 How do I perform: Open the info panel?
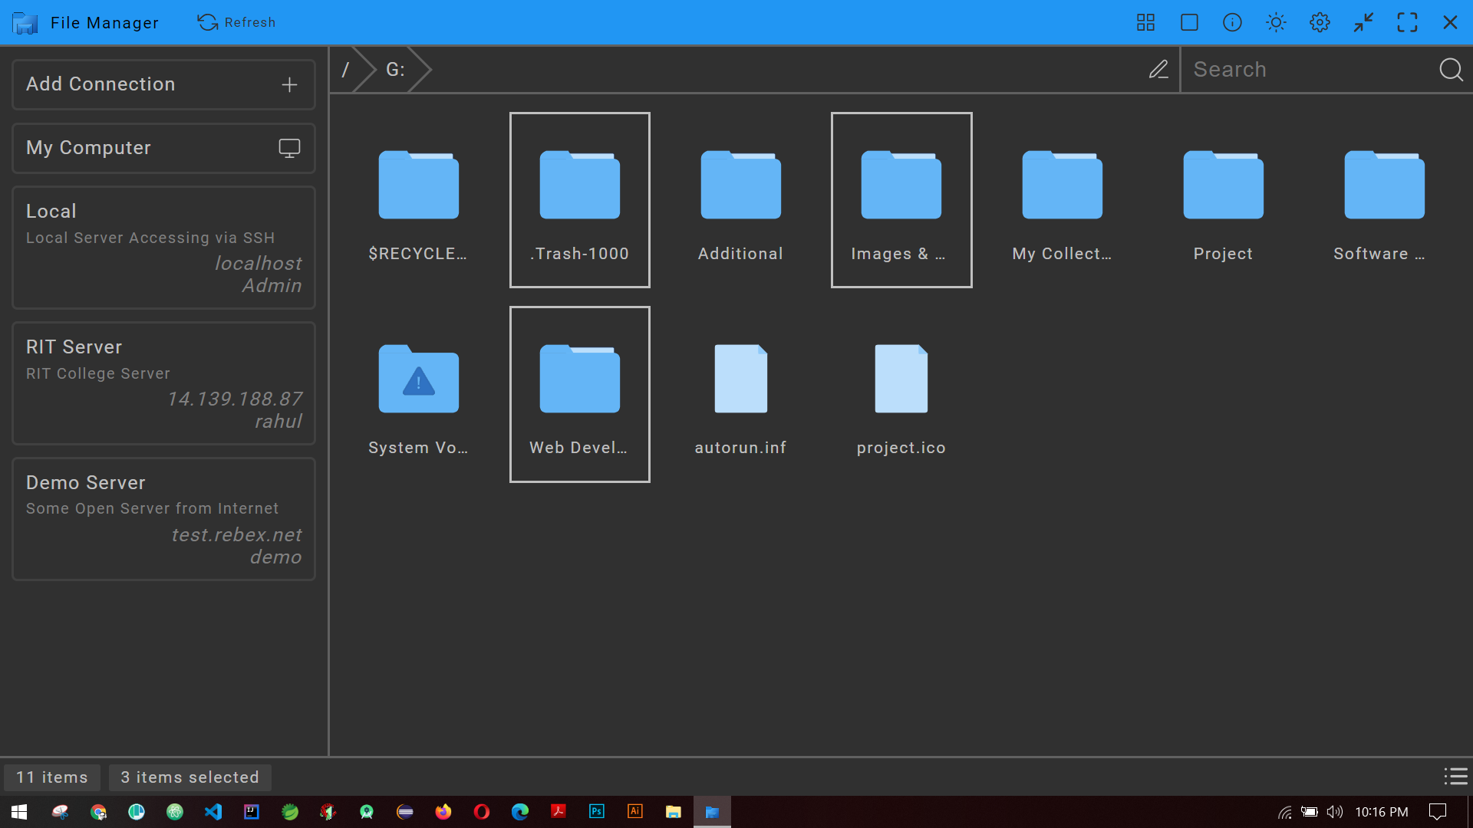(1231, 22)
